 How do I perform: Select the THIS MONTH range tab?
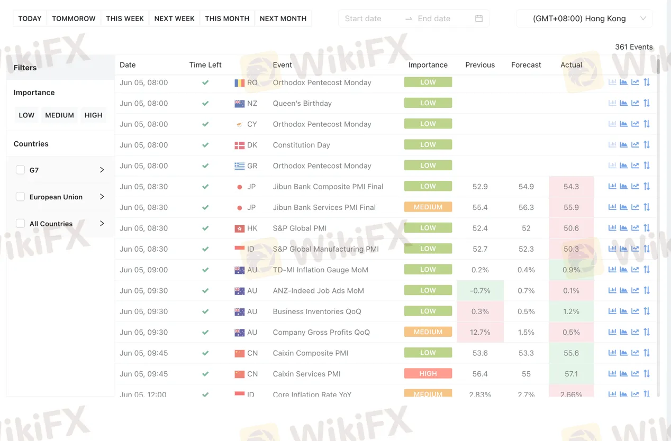227,19
